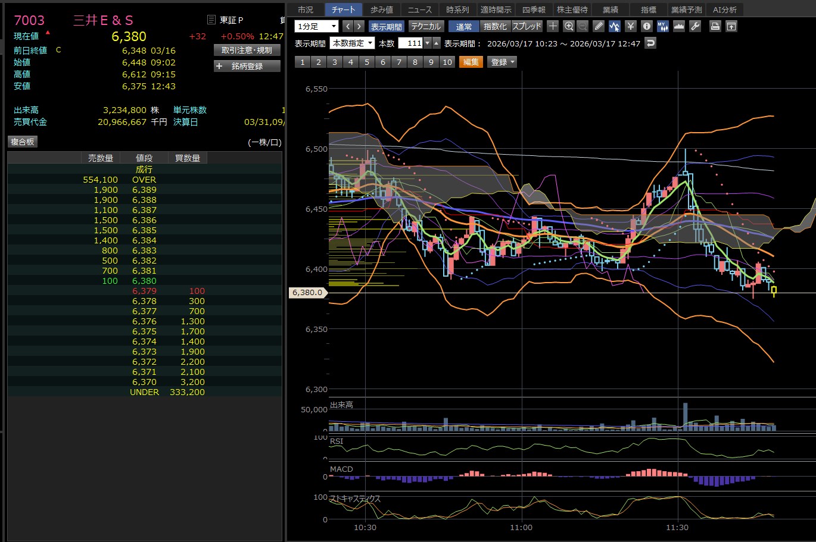Print the chart using printer icon
Screen dimensions: 816x542
pyautogui.click(x=715, y=26)
